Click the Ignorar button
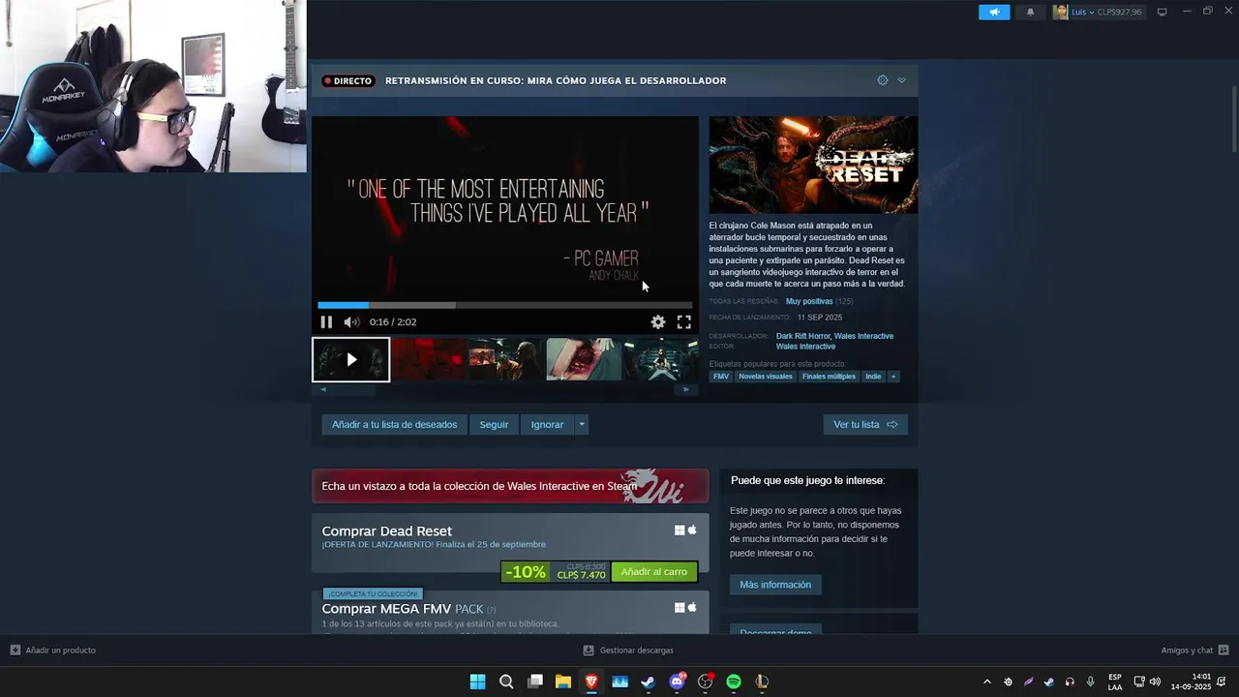This screenshot has height=697, width=1239. coord(547,424)
